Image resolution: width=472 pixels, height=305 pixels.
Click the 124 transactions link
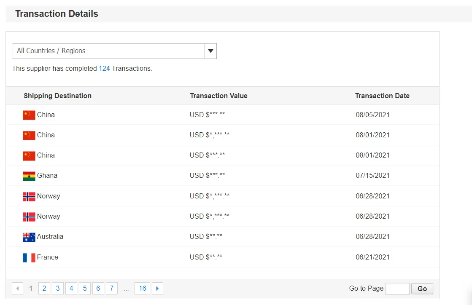(104, 68)
